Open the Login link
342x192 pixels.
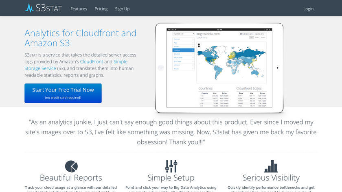coord(309,9)
